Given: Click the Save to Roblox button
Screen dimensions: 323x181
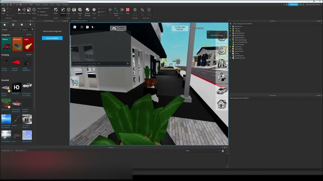Looking at the screenshot, I should coord(52,38).
